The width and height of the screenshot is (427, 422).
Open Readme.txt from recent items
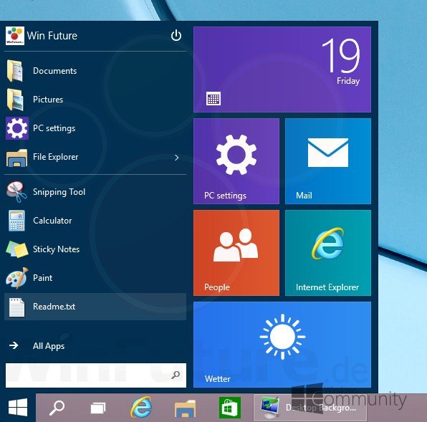(95, 307)
